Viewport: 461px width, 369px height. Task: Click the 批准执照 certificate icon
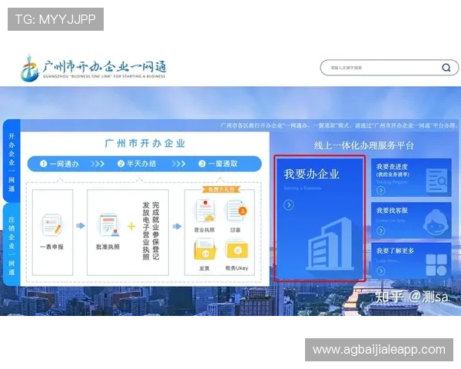(108, 225)
